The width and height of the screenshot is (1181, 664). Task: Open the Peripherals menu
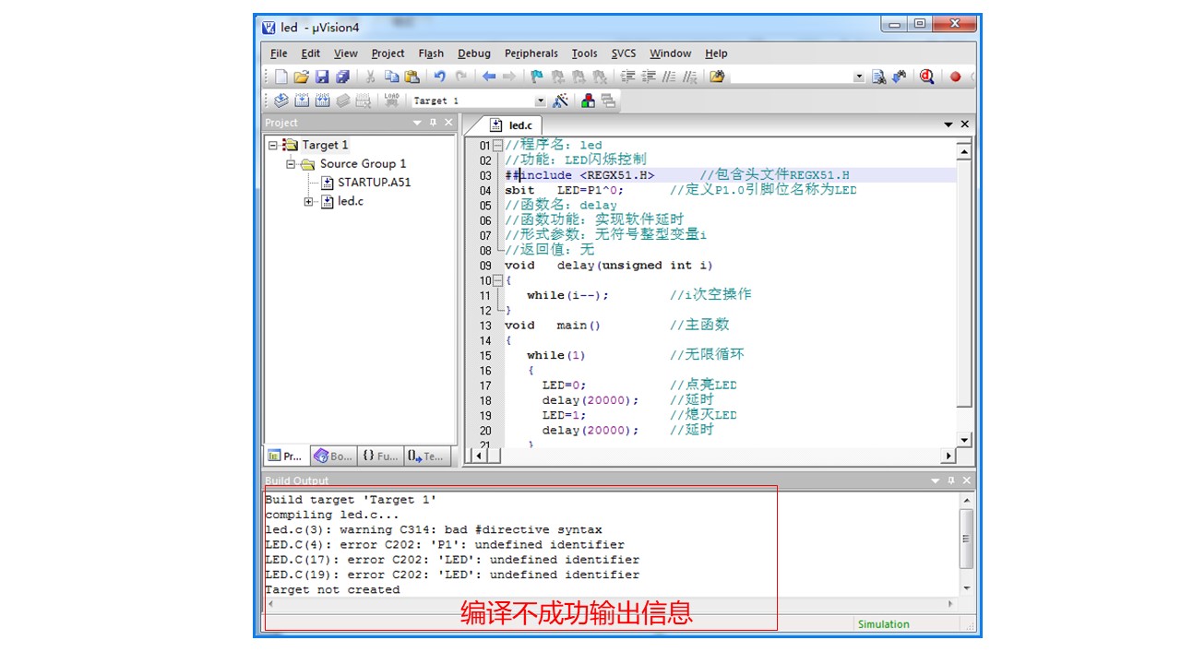[531, 53]
